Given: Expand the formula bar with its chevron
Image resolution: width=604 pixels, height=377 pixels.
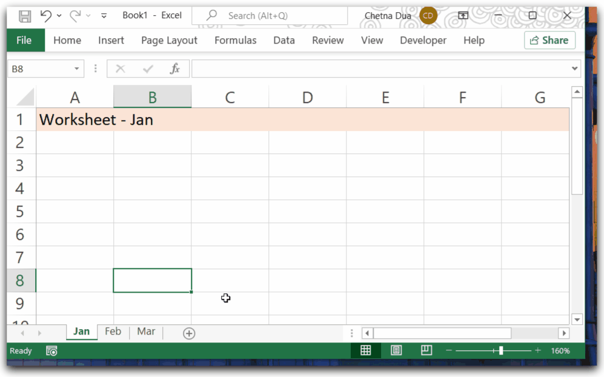Looking at the screenshot, I should click(574, 68).
